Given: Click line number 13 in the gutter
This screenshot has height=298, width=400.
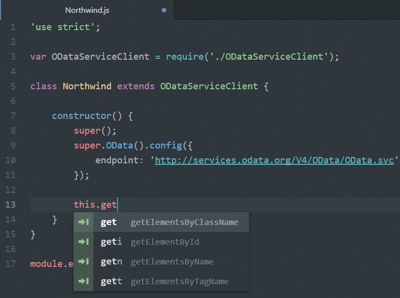Looking at the screenshot, I should (11, 205).
